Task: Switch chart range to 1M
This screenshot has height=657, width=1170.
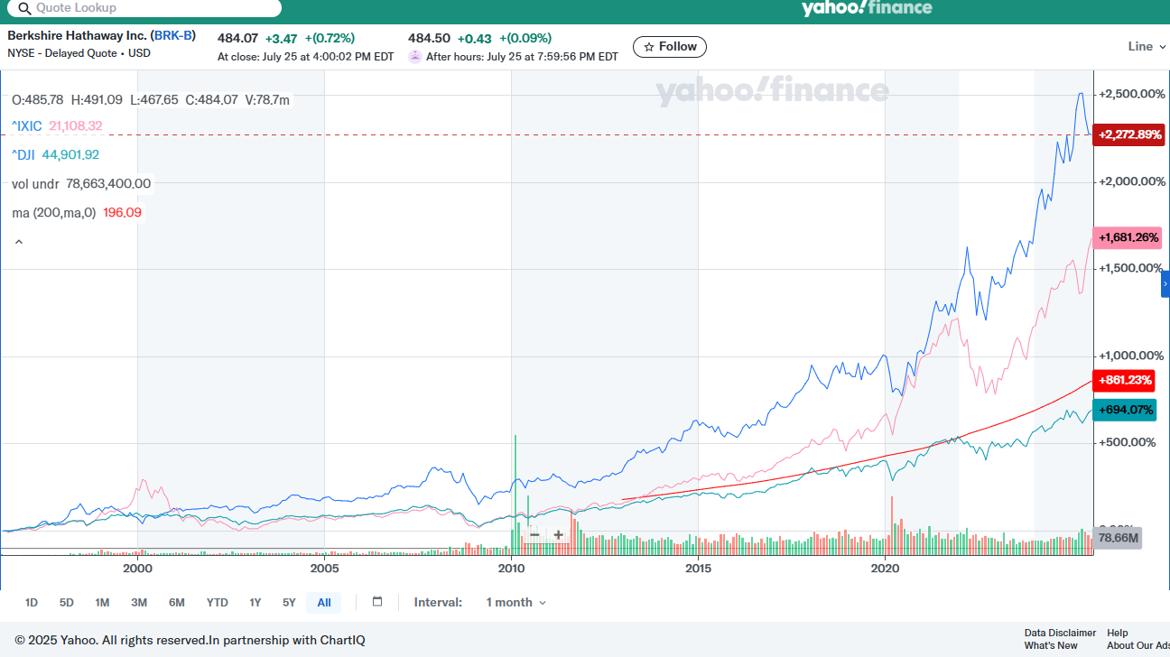Action: pos(102,603)
